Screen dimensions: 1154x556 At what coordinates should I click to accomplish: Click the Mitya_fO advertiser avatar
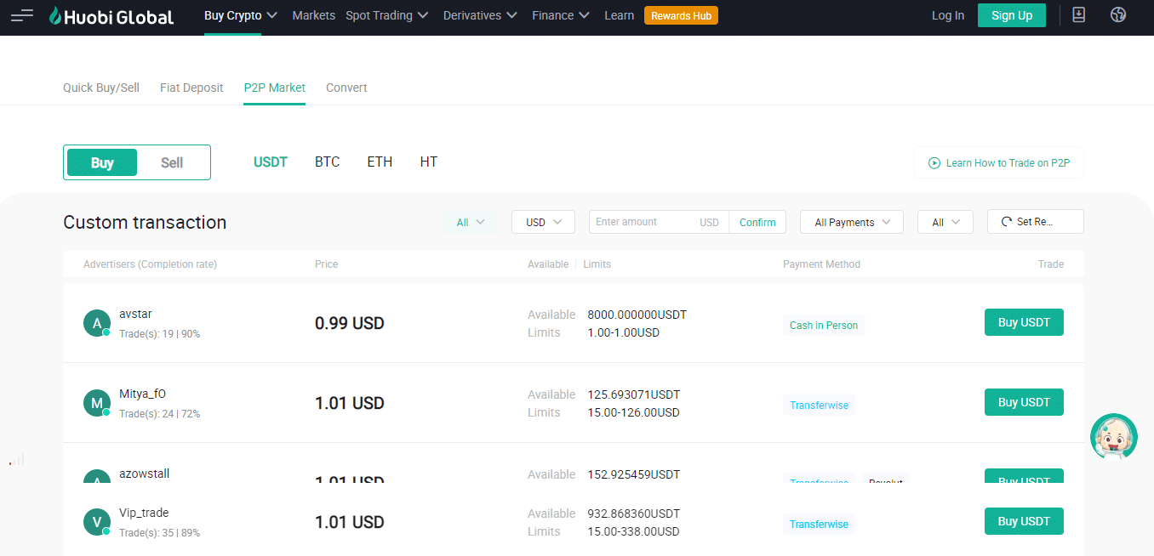click(x=97, y=403)
